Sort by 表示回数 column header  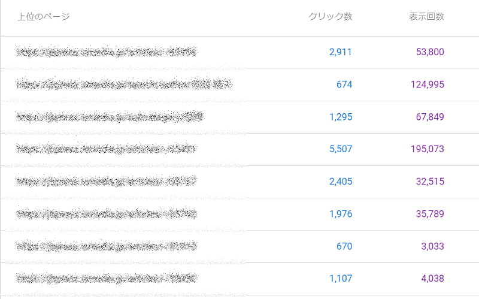click(x=426, y=17)
